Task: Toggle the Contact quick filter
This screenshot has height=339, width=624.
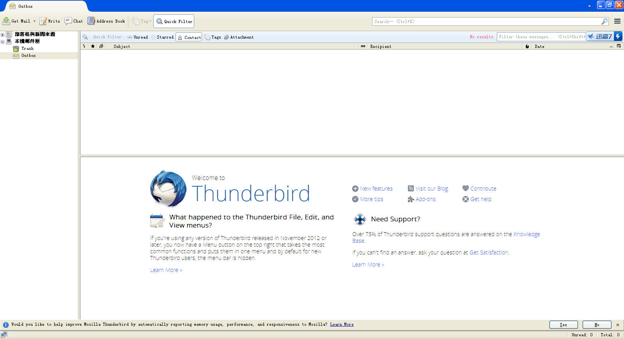Action: click(189, 37)
